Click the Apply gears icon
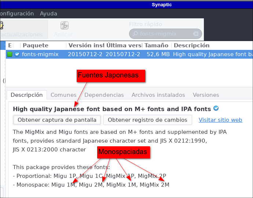 pyautogui.click(x=65, y=25)
